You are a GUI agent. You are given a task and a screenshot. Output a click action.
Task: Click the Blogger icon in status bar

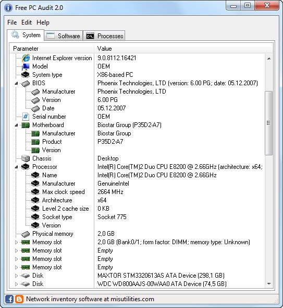(19, 299)
